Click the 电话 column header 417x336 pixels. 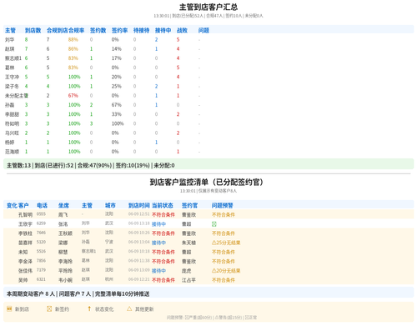click(42, 205)
